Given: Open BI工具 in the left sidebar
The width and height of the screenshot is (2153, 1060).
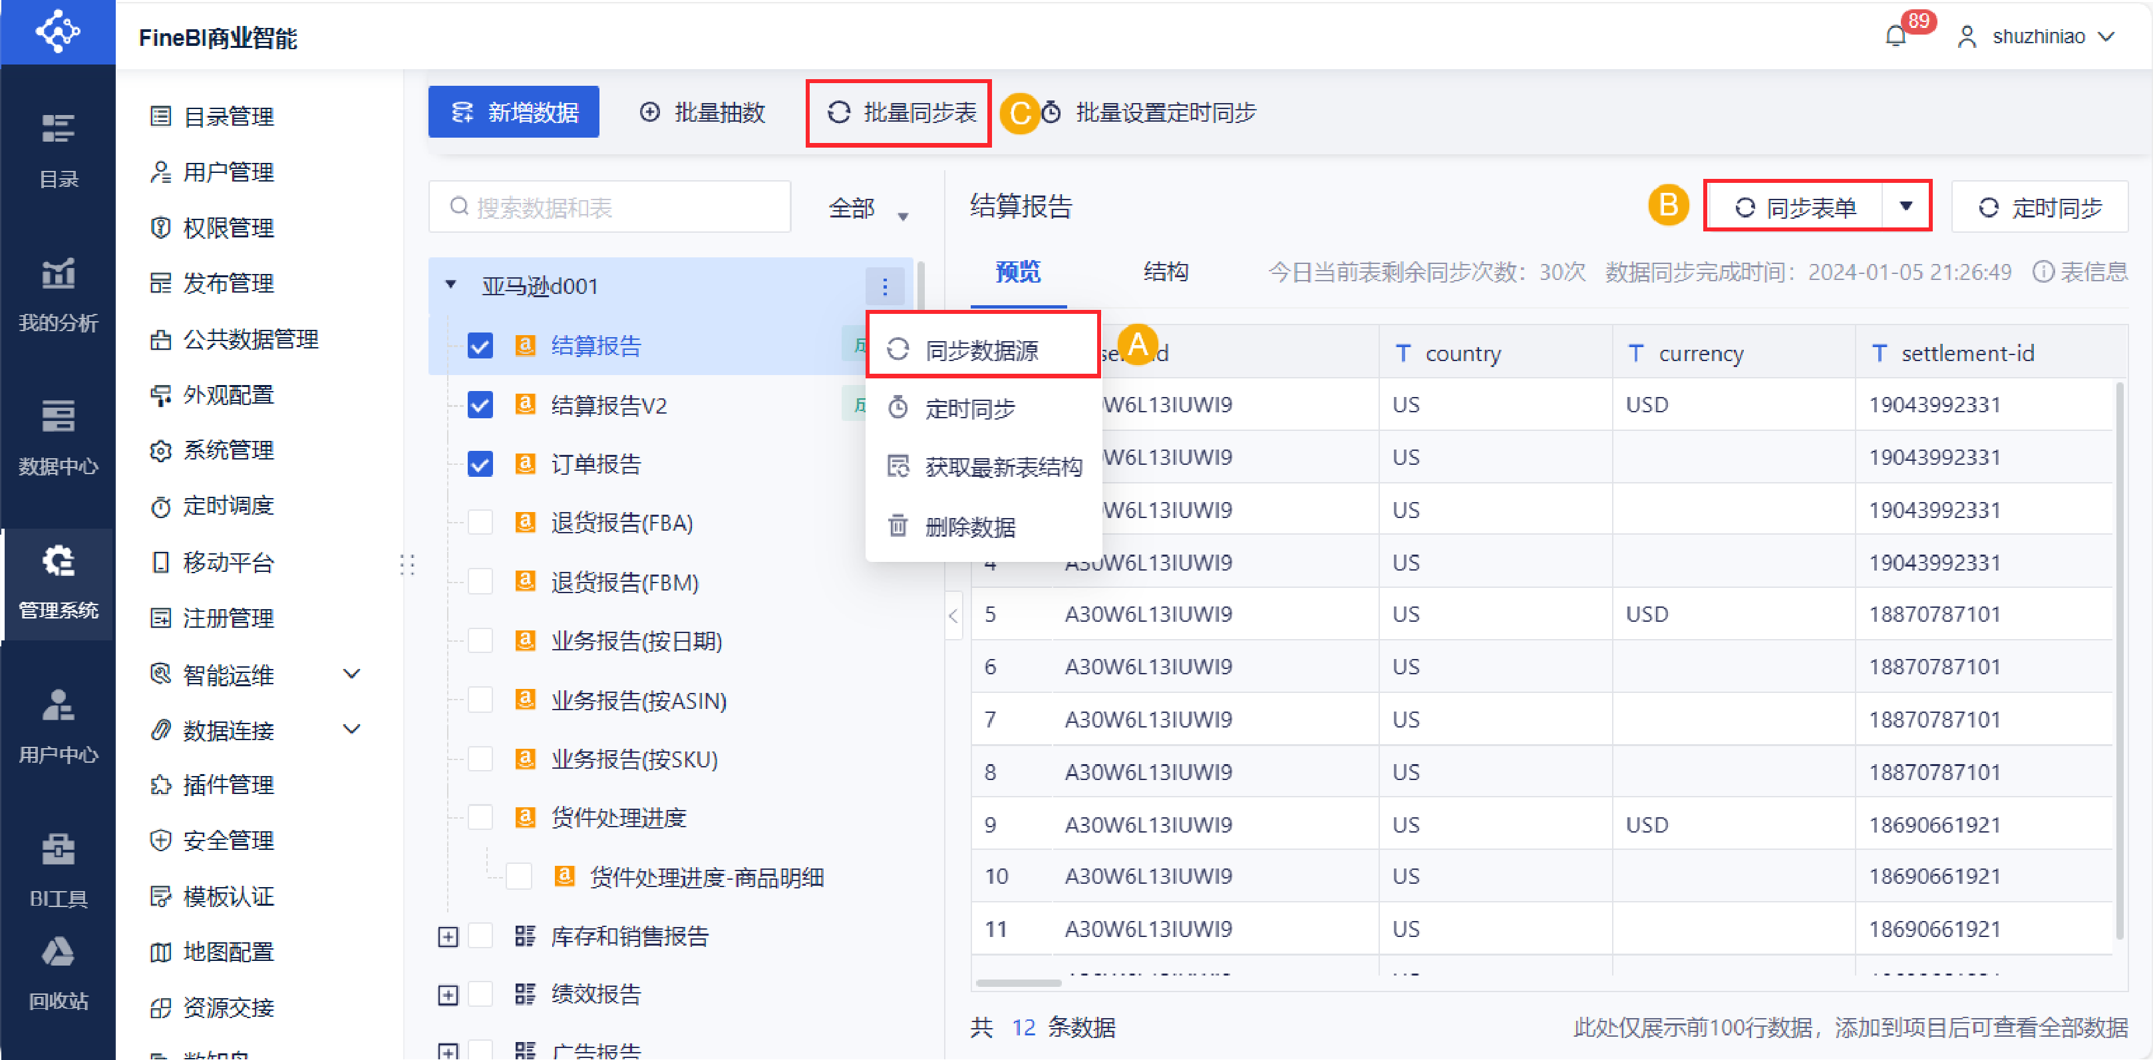Looking at the screenshot, I should 58,868.
